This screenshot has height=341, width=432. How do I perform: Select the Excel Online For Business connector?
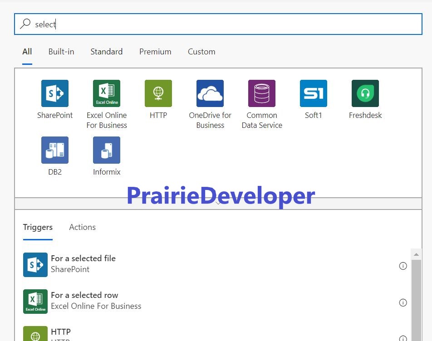click(x=107, y=93)
